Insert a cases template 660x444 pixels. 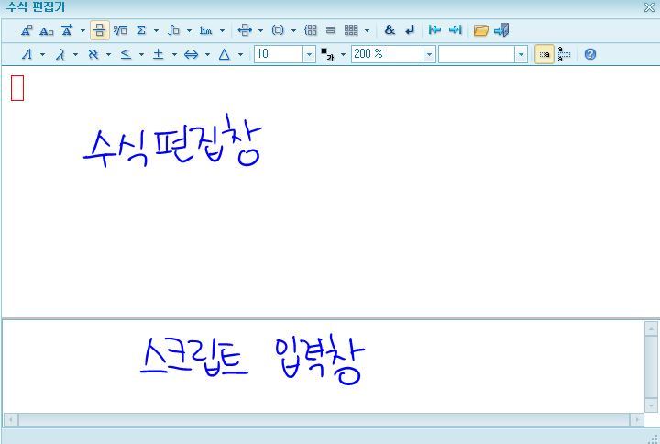(x=311, y=30)
